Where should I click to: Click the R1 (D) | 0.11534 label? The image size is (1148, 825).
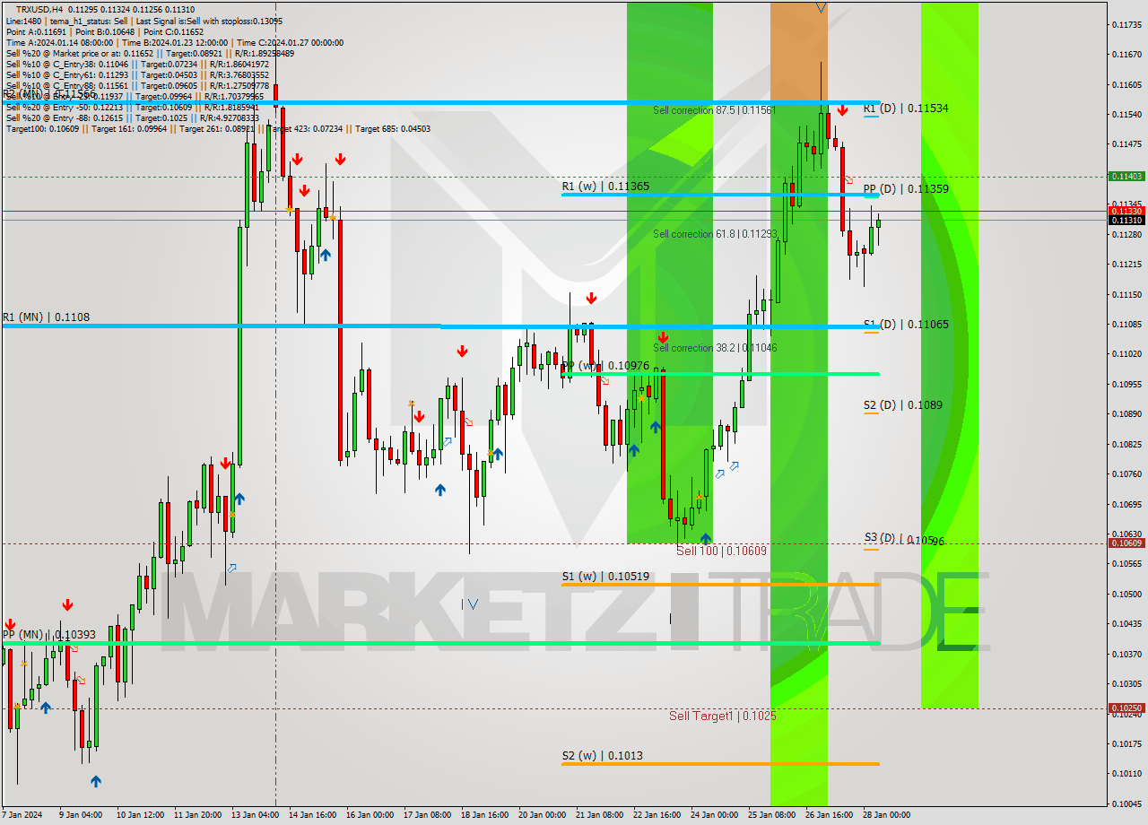906,109
